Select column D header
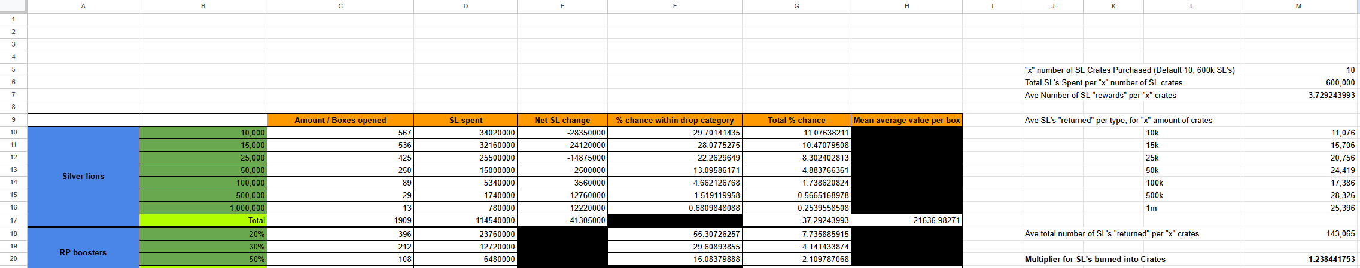 [x=465, y=6]
